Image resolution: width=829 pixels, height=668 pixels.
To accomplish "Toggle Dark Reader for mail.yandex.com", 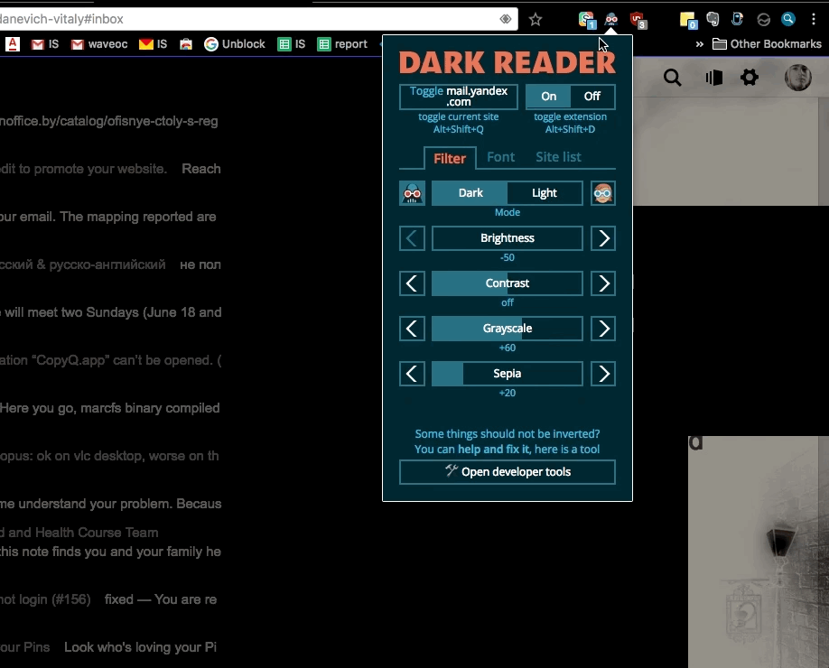I will pyautogui.click(x=459, y=97).
